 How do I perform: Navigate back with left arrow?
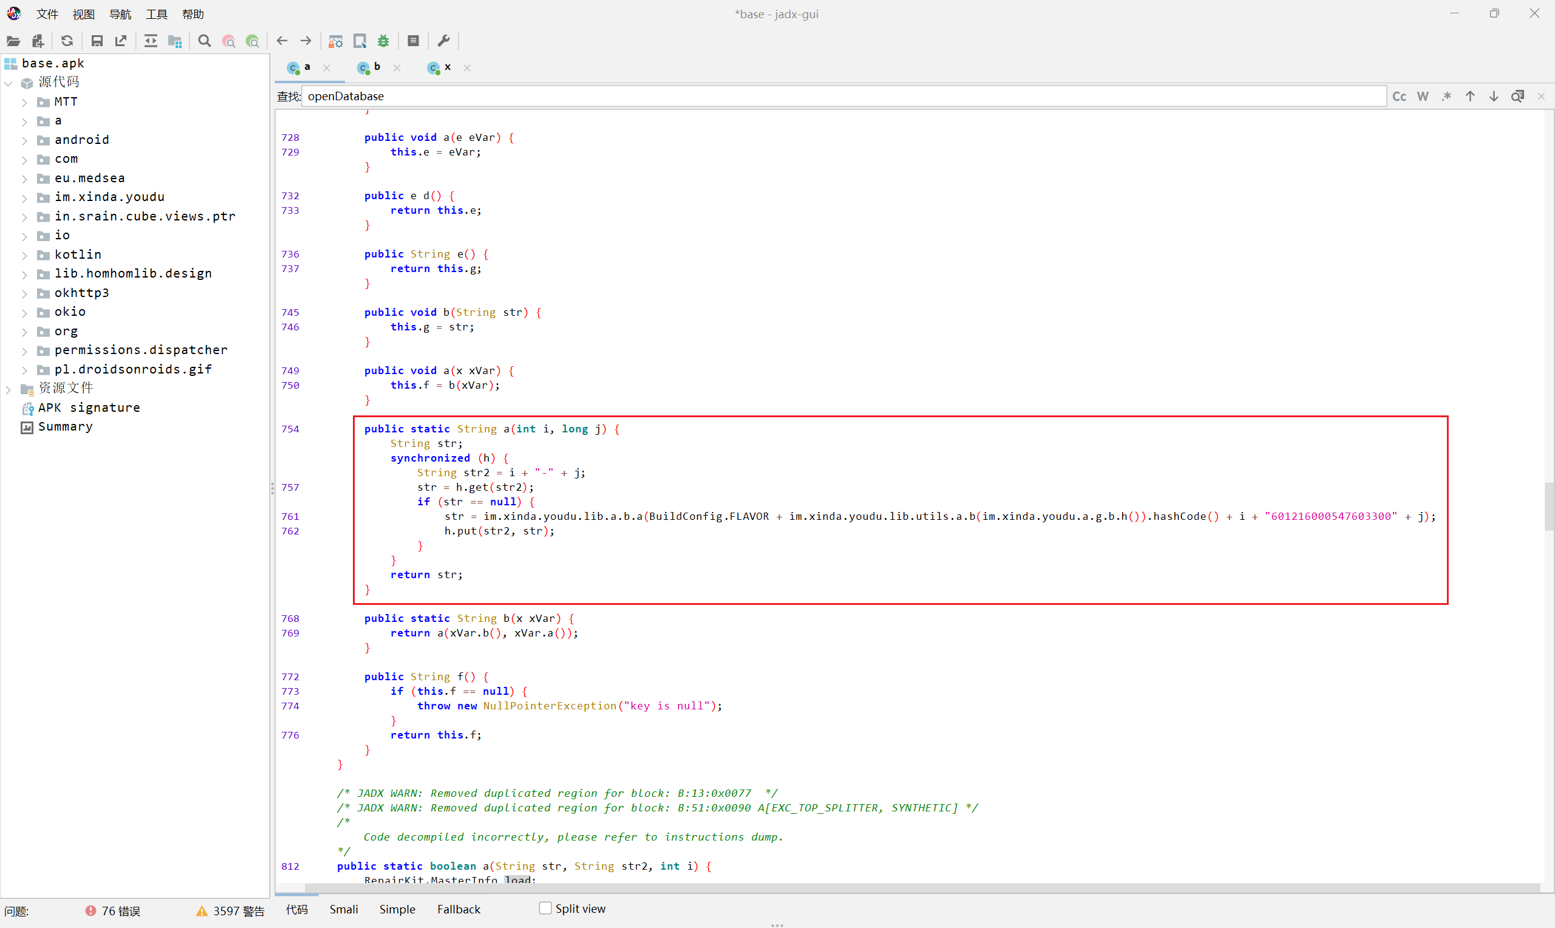tap(282, 41)
